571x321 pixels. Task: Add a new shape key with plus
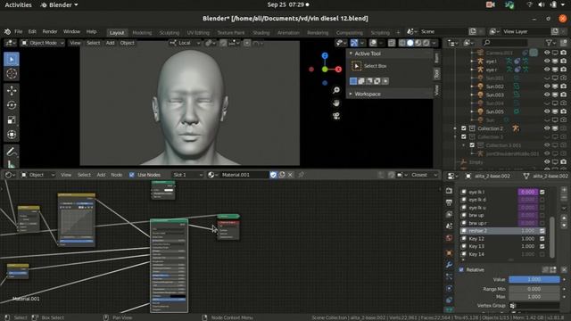[564, 190]
